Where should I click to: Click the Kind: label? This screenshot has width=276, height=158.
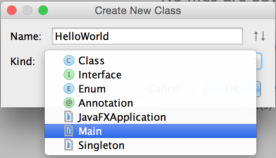(x=23, y=62)
